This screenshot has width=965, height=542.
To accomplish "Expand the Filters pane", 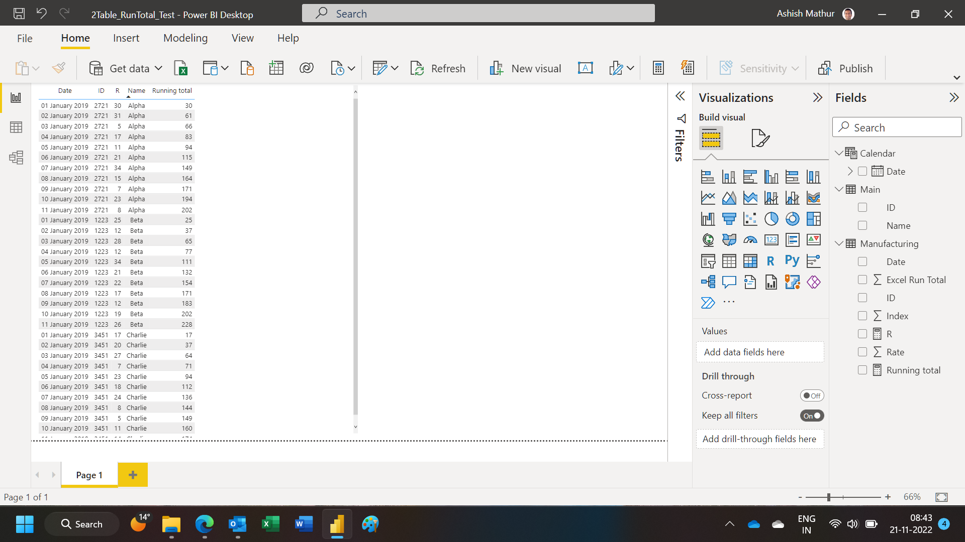I will [680, 96].
